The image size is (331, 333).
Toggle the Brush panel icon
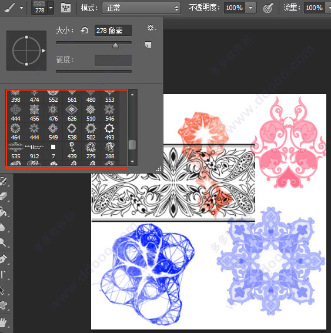click(x=66, y=8)
